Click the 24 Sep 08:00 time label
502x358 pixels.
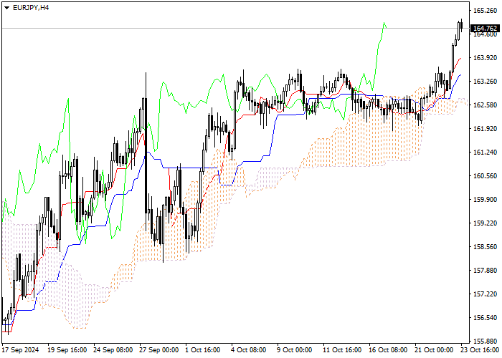pyautogui.click(x=113, y=350)
